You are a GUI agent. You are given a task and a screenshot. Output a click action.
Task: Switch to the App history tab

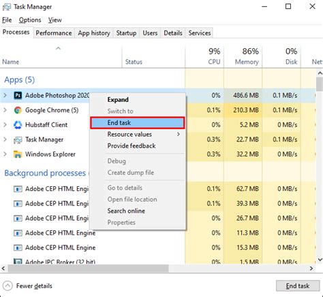tap(94, 33)
